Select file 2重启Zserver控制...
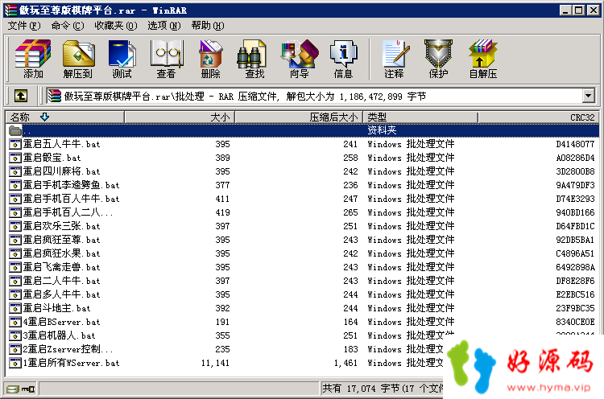Viewport: 604px width, 399px height. (x=68, y=349)
